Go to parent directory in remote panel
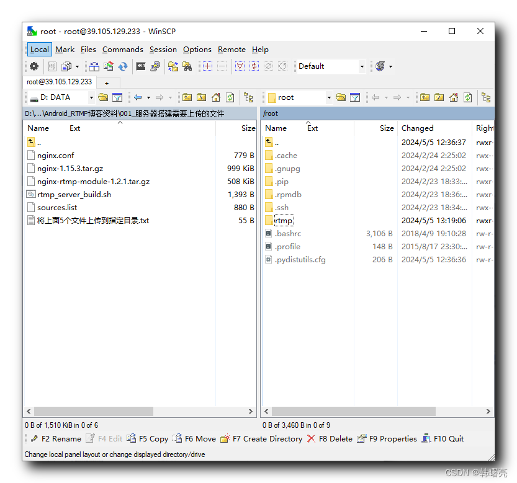 coord(425,97)
